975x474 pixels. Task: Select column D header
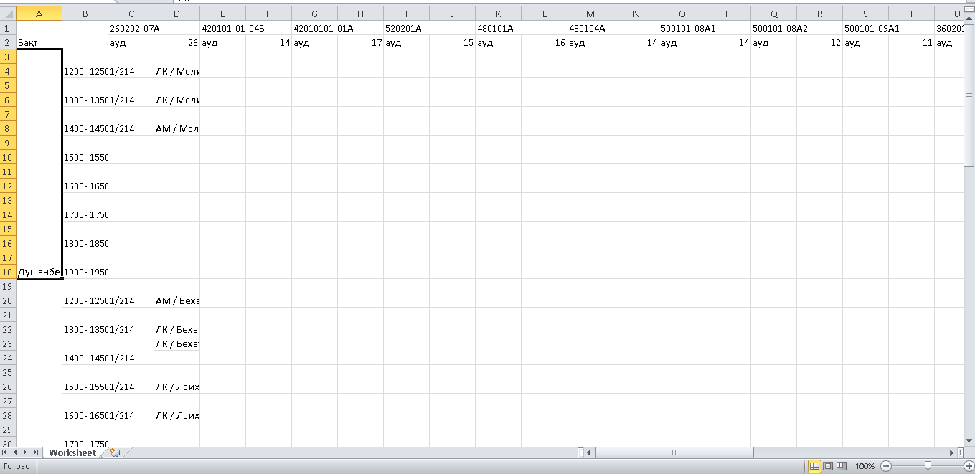point(176,14)
